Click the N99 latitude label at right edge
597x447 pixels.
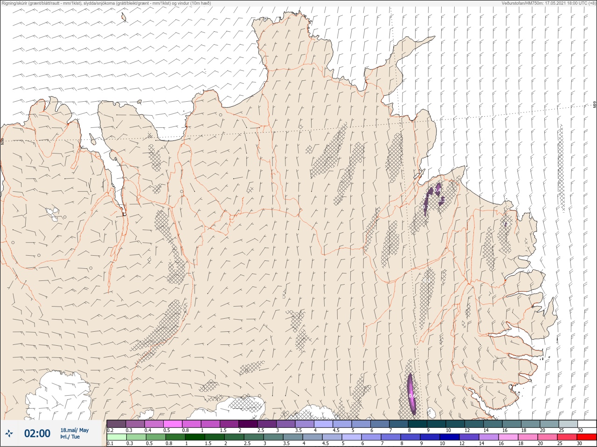(595, 105)
